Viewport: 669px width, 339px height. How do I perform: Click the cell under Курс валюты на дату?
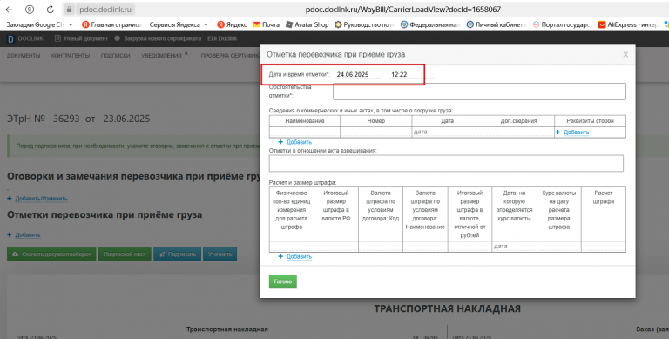point(559,246)
